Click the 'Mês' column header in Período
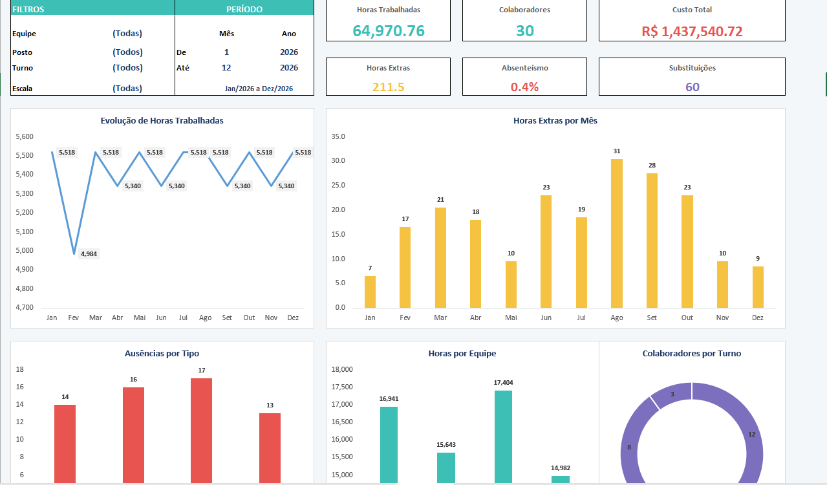The image size is (827, 485). click(227, 34)
